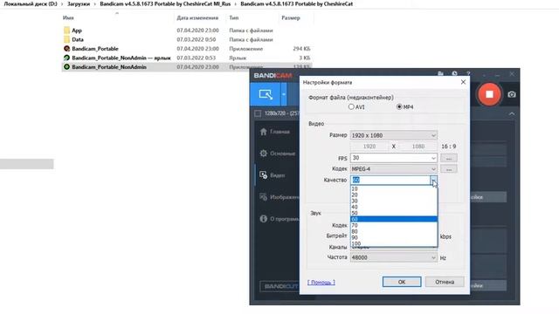Select the Bandicam_Portable application file
Viewport: 559px width, 314px height.
point(95,49)
